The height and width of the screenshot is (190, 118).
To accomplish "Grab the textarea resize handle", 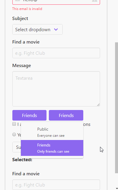I will click(x=98, y=105).
